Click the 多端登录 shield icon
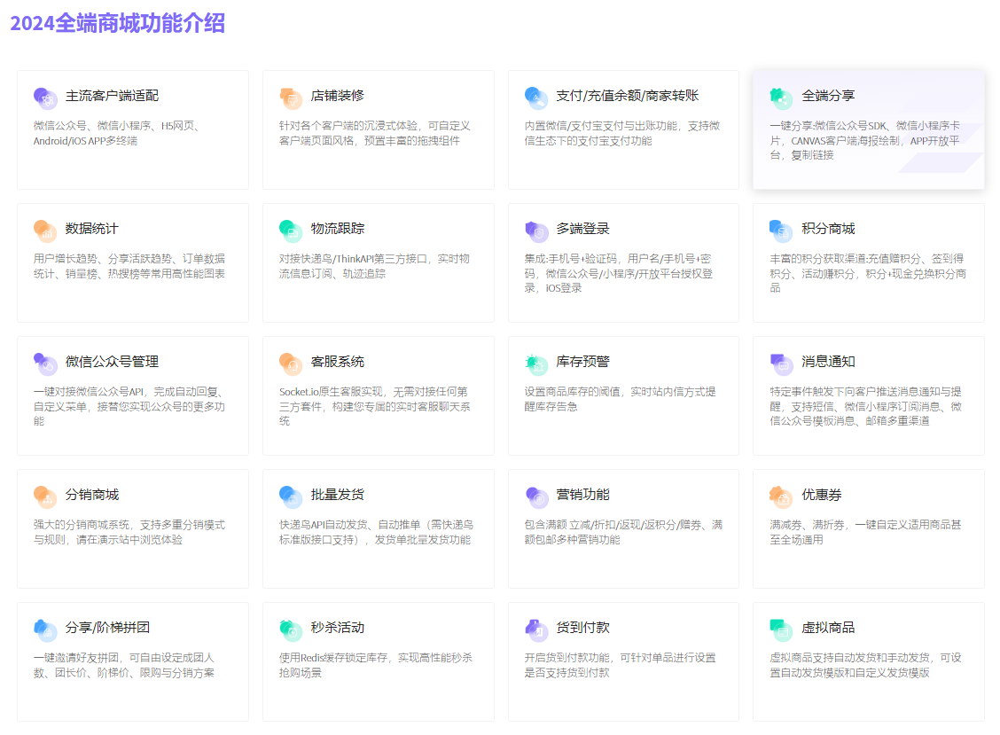The image size is (1000, 735). coord(536,231)
